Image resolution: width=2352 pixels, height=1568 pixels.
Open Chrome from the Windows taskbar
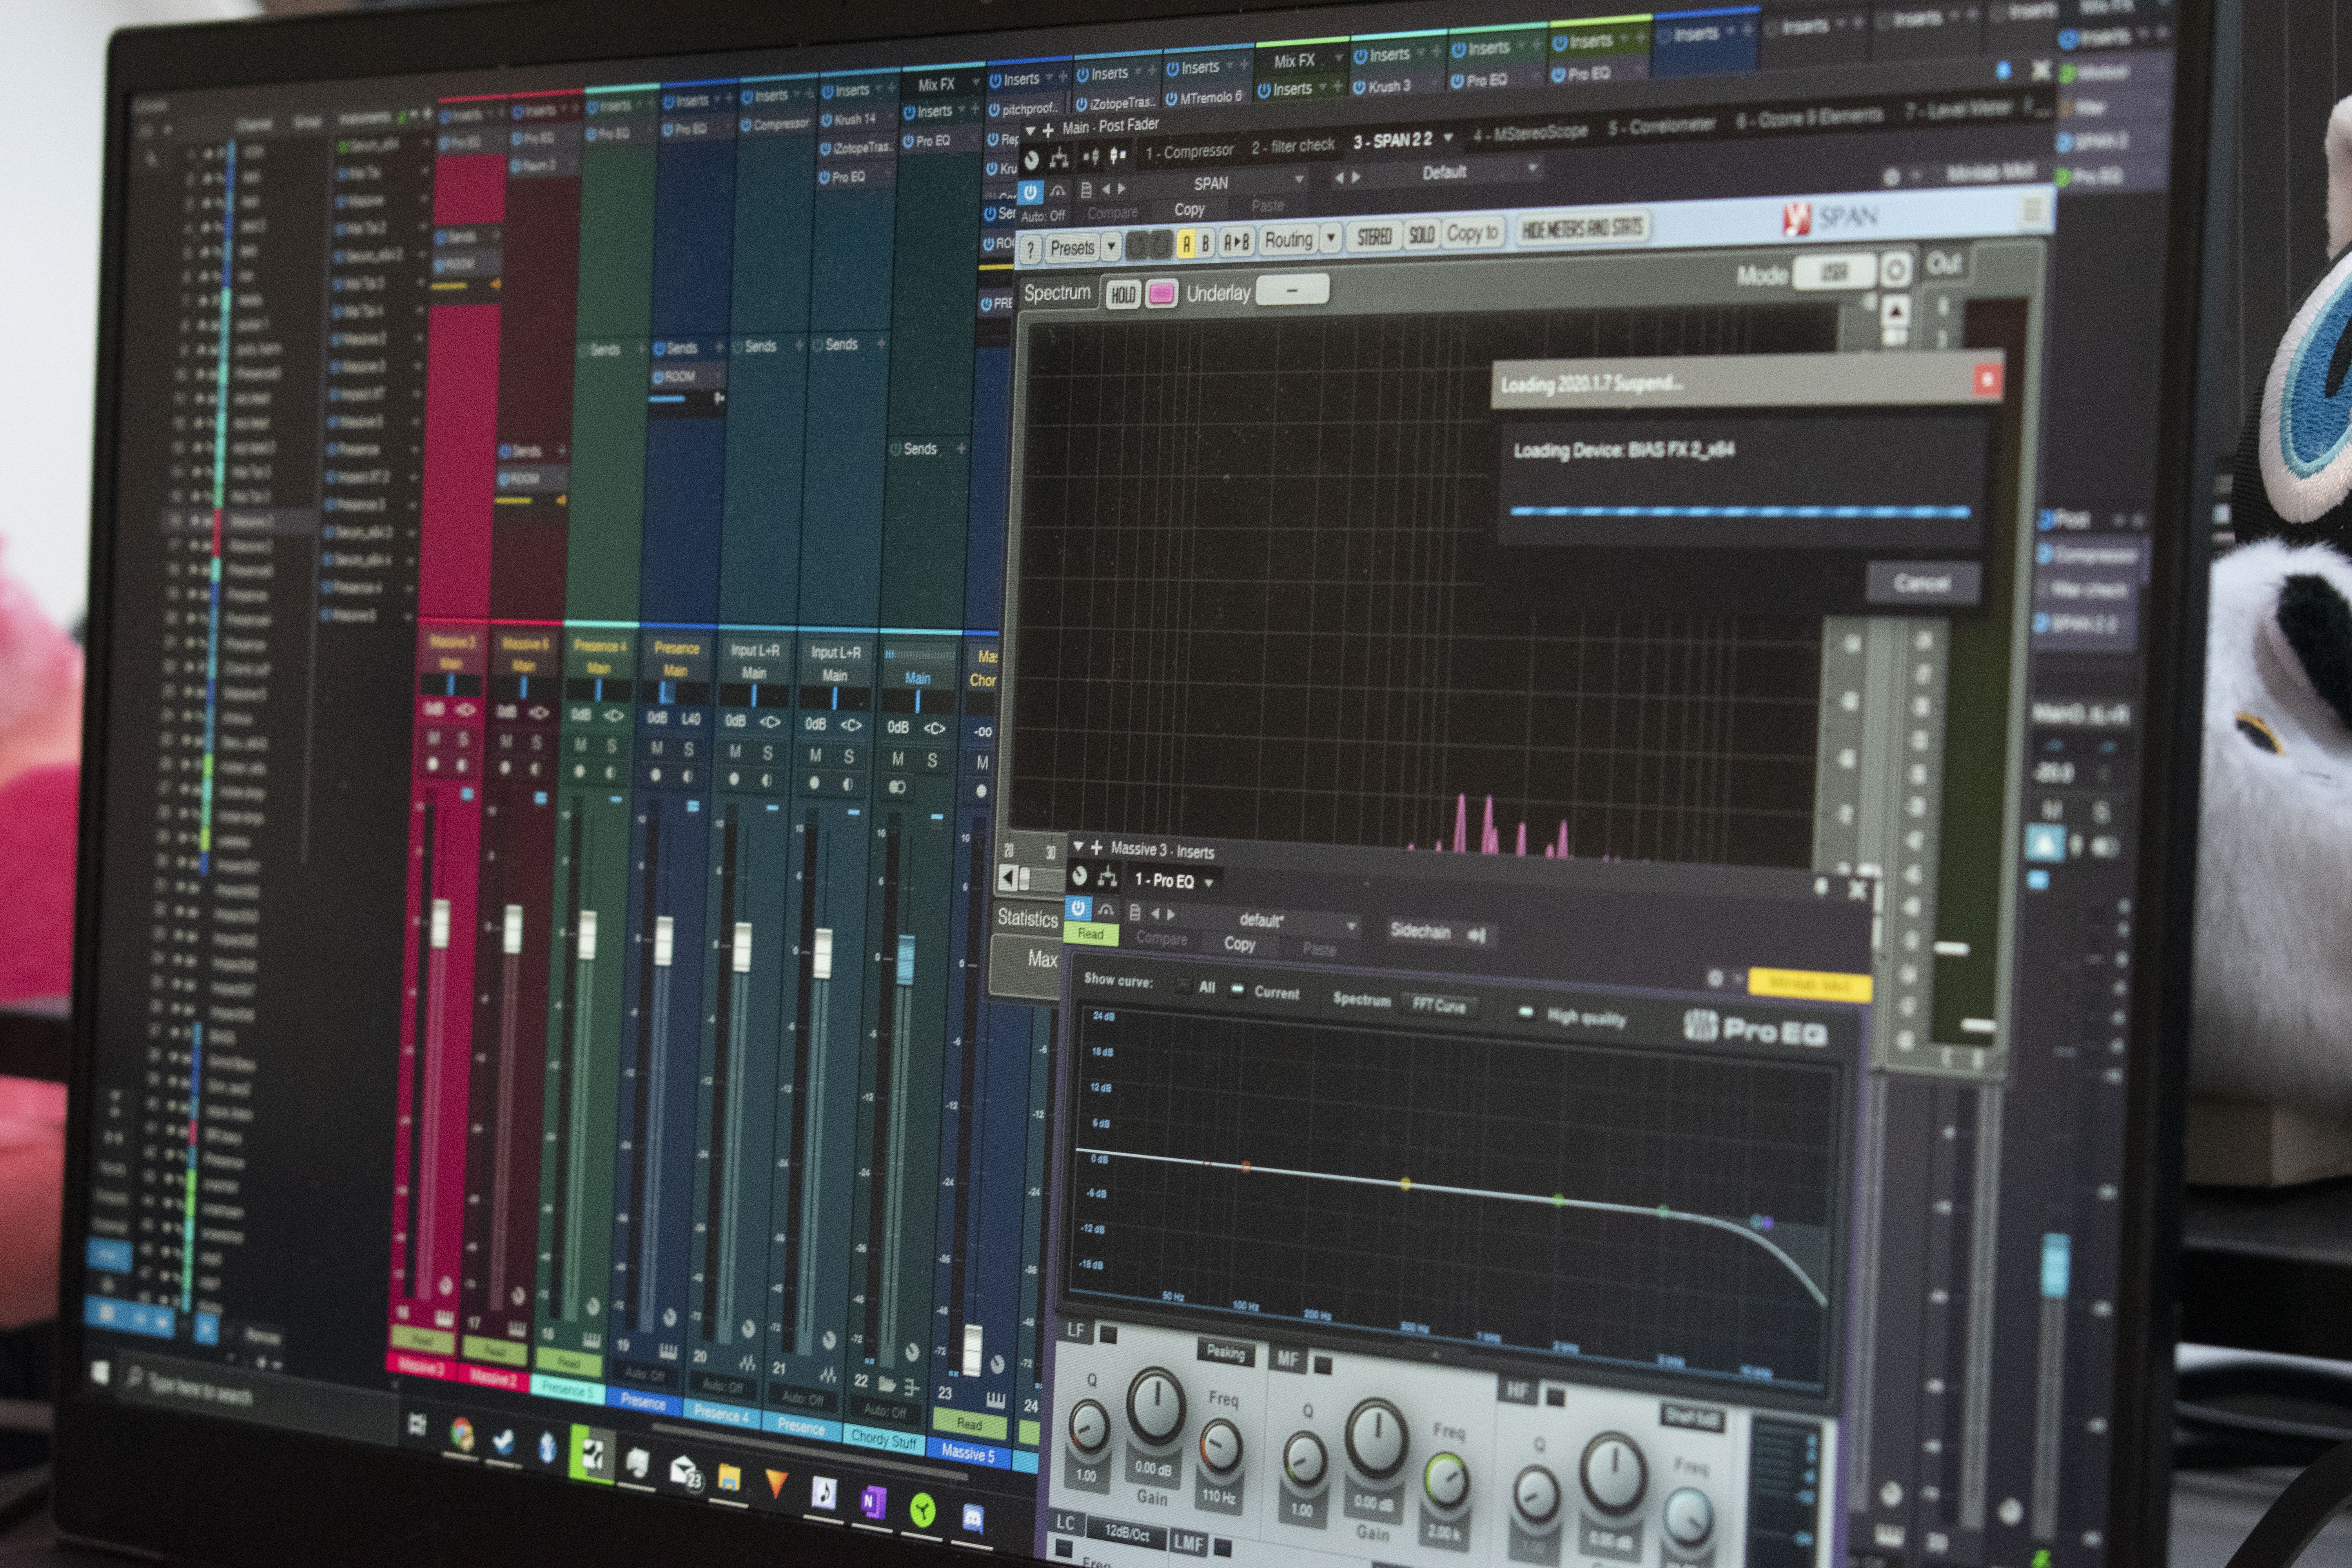461,1434
